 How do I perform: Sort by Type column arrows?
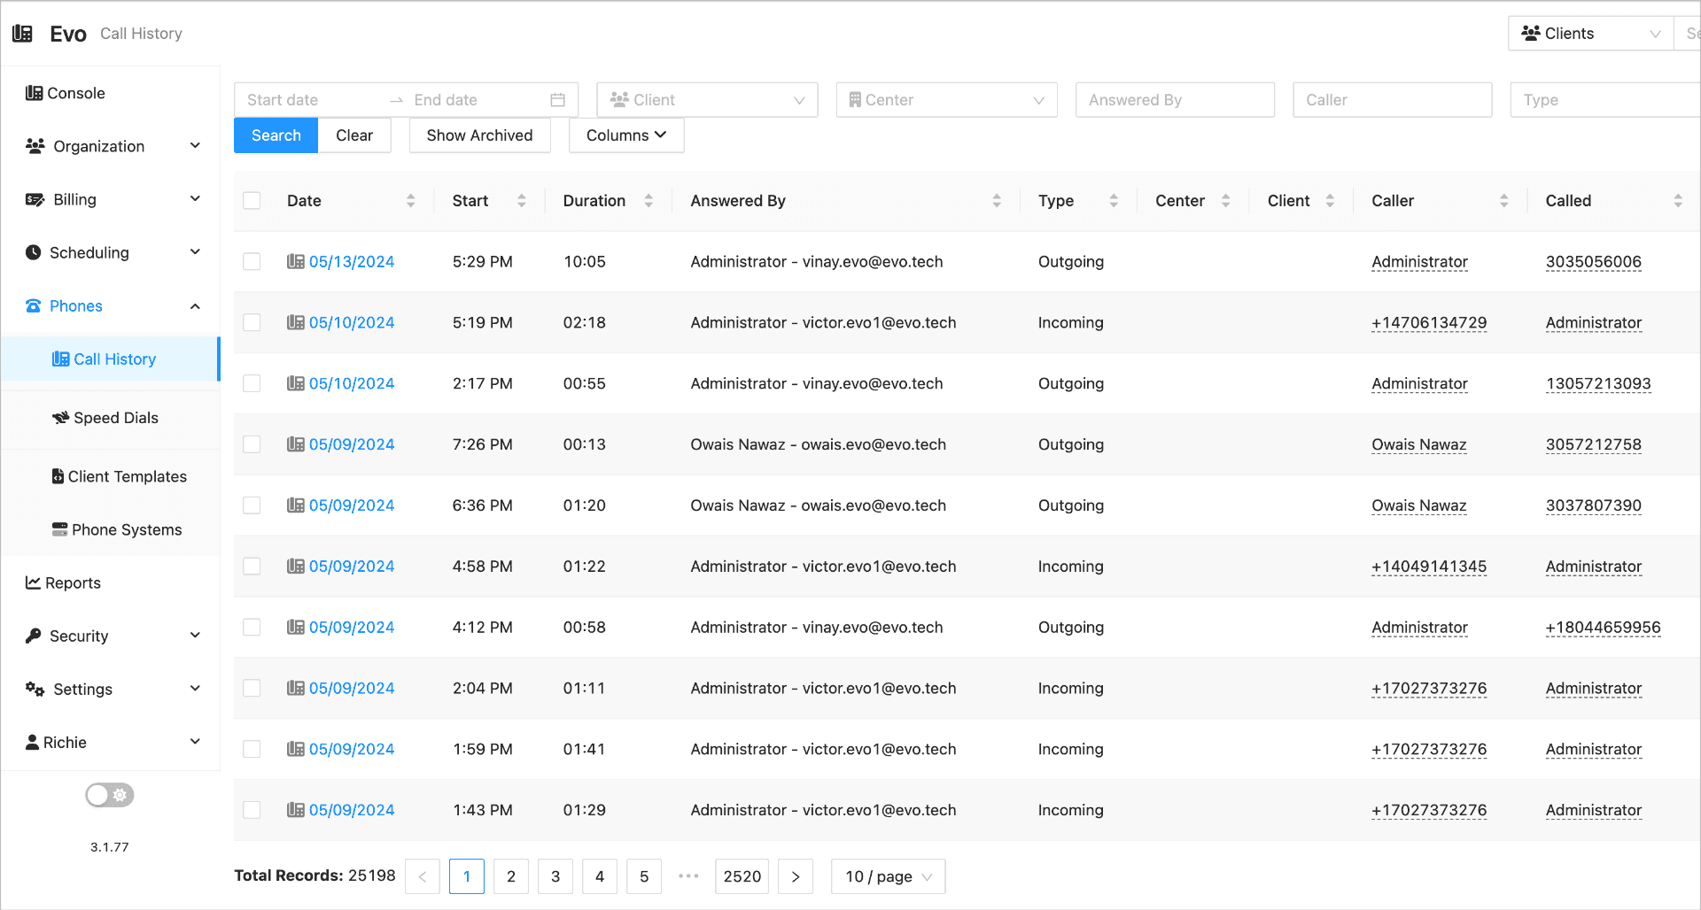(x=1114, y=201)
